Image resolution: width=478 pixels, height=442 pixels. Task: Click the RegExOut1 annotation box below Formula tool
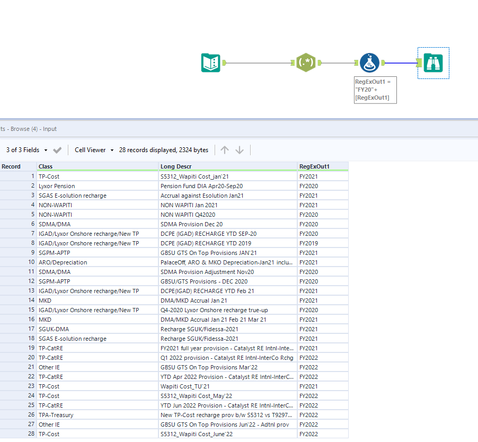point(375,90)
